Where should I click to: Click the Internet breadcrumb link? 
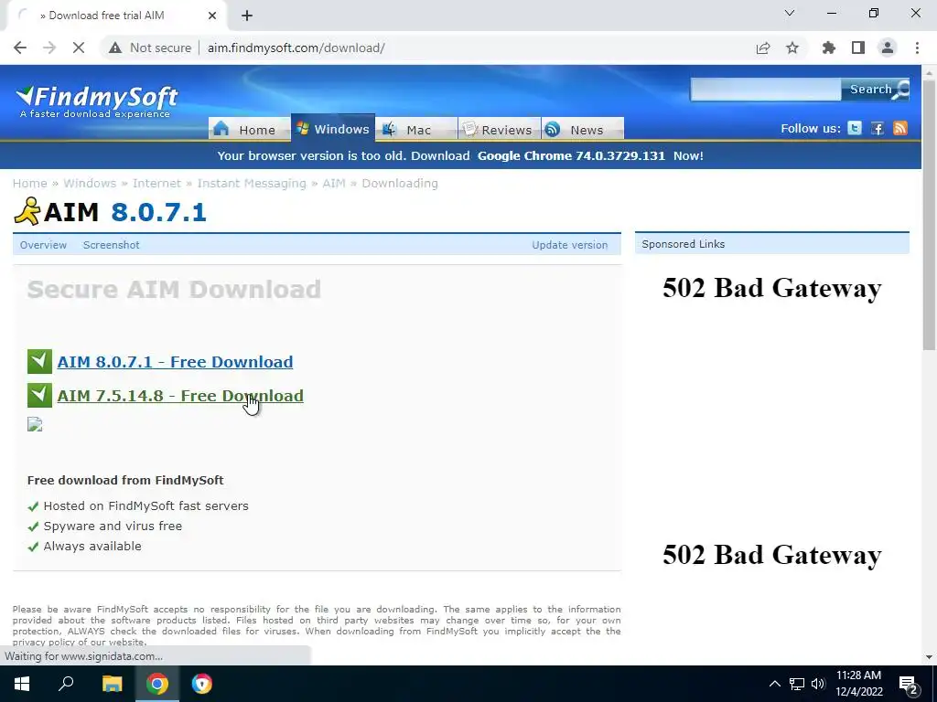(x=156, y=183)
